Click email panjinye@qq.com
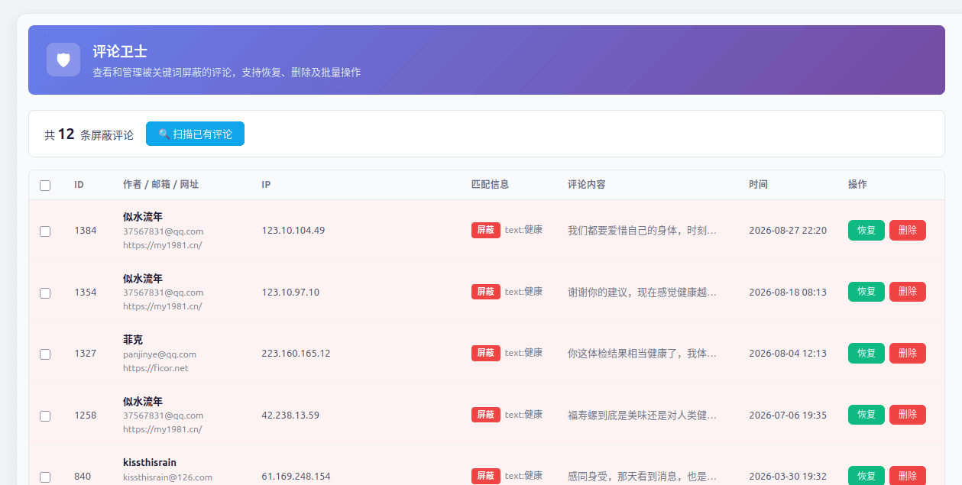Image resolution: width=962 pixels, height=485 pixels. click(x=160, y=354)
